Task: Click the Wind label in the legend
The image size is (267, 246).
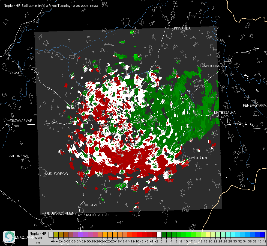Action: click(x=38, y=238)
